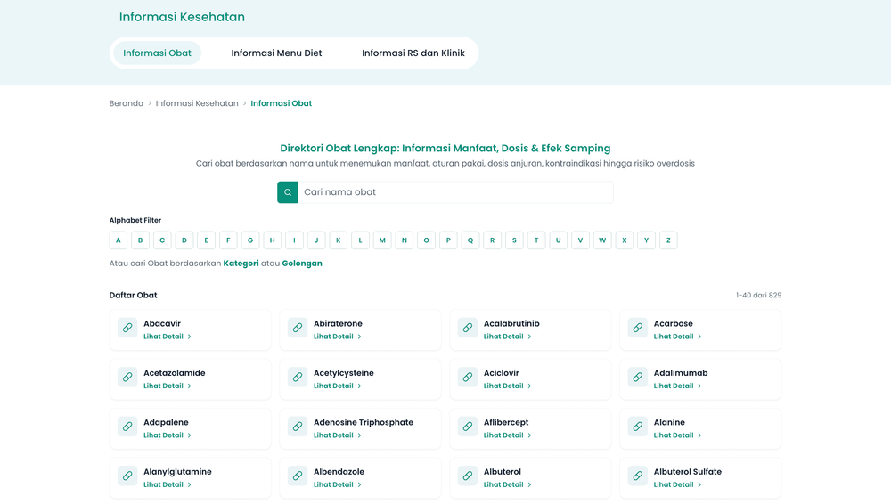The width and height of the screenshot is (891, 504).
Task: Click the pill icon beside Acarbose
Action: point(638,328)
